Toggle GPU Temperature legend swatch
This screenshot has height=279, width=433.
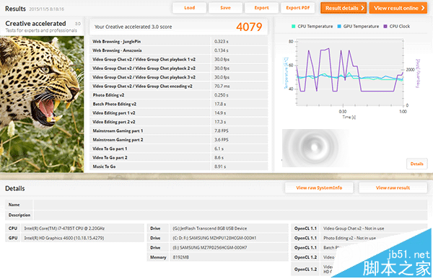coord(339,27)
